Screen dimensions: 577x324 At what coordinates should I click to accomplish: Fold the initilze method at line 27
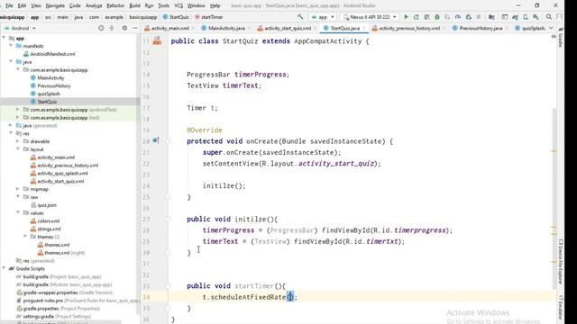(x=168, y=219)
